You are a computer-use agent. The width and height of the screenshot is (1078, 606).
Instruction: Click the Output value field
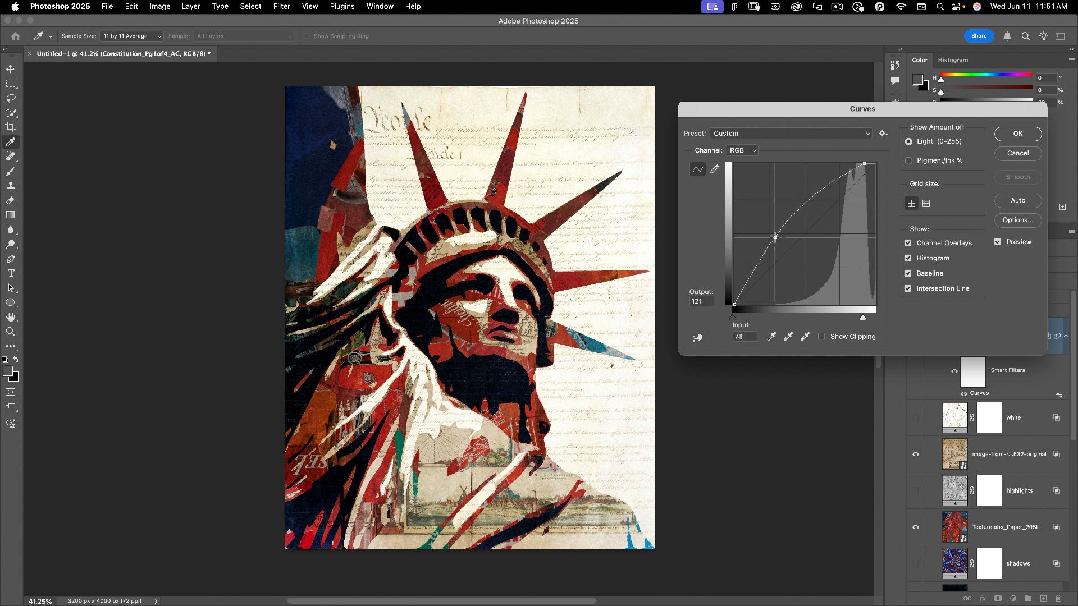pos(701,301)
